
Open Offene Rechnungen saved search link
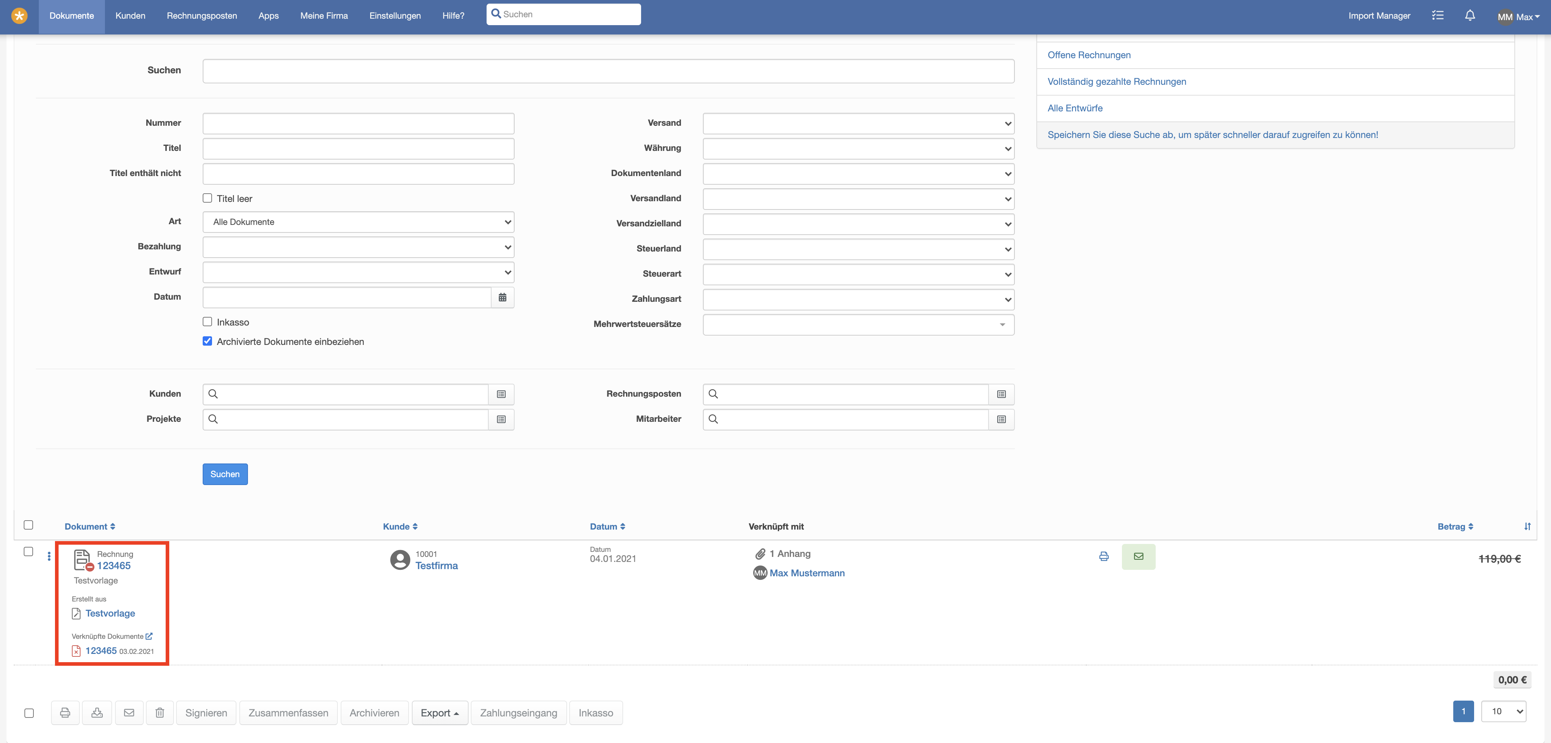click(x=1089, y=55)
